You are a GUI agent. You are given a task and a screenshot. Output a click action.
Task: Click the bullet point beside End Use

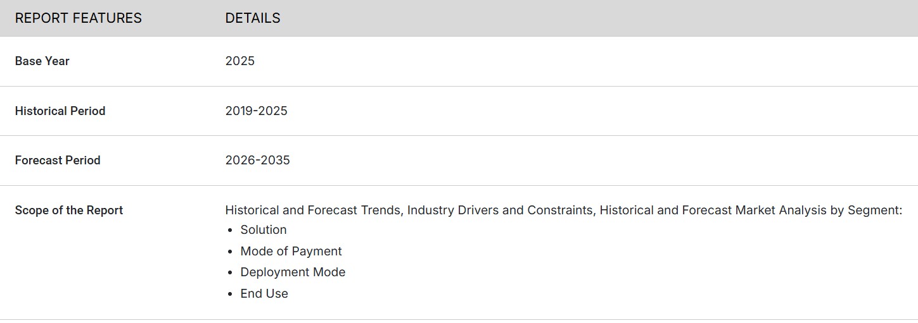[230, 294]
